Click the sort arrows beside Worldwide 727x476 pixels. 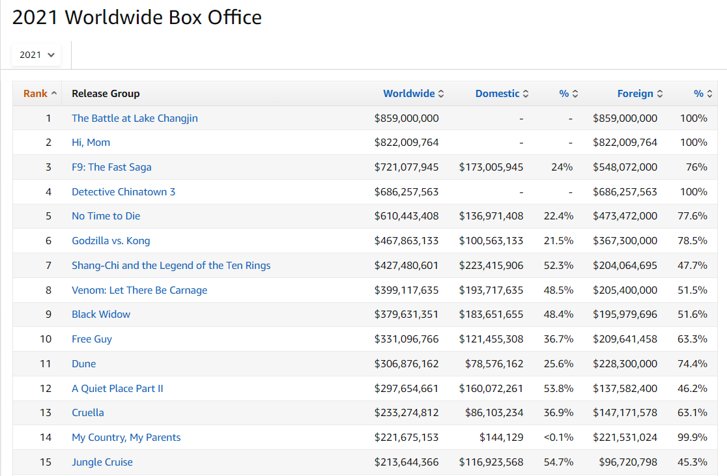coord(441,94)
